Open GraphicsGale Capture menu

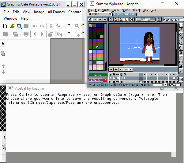75,12
